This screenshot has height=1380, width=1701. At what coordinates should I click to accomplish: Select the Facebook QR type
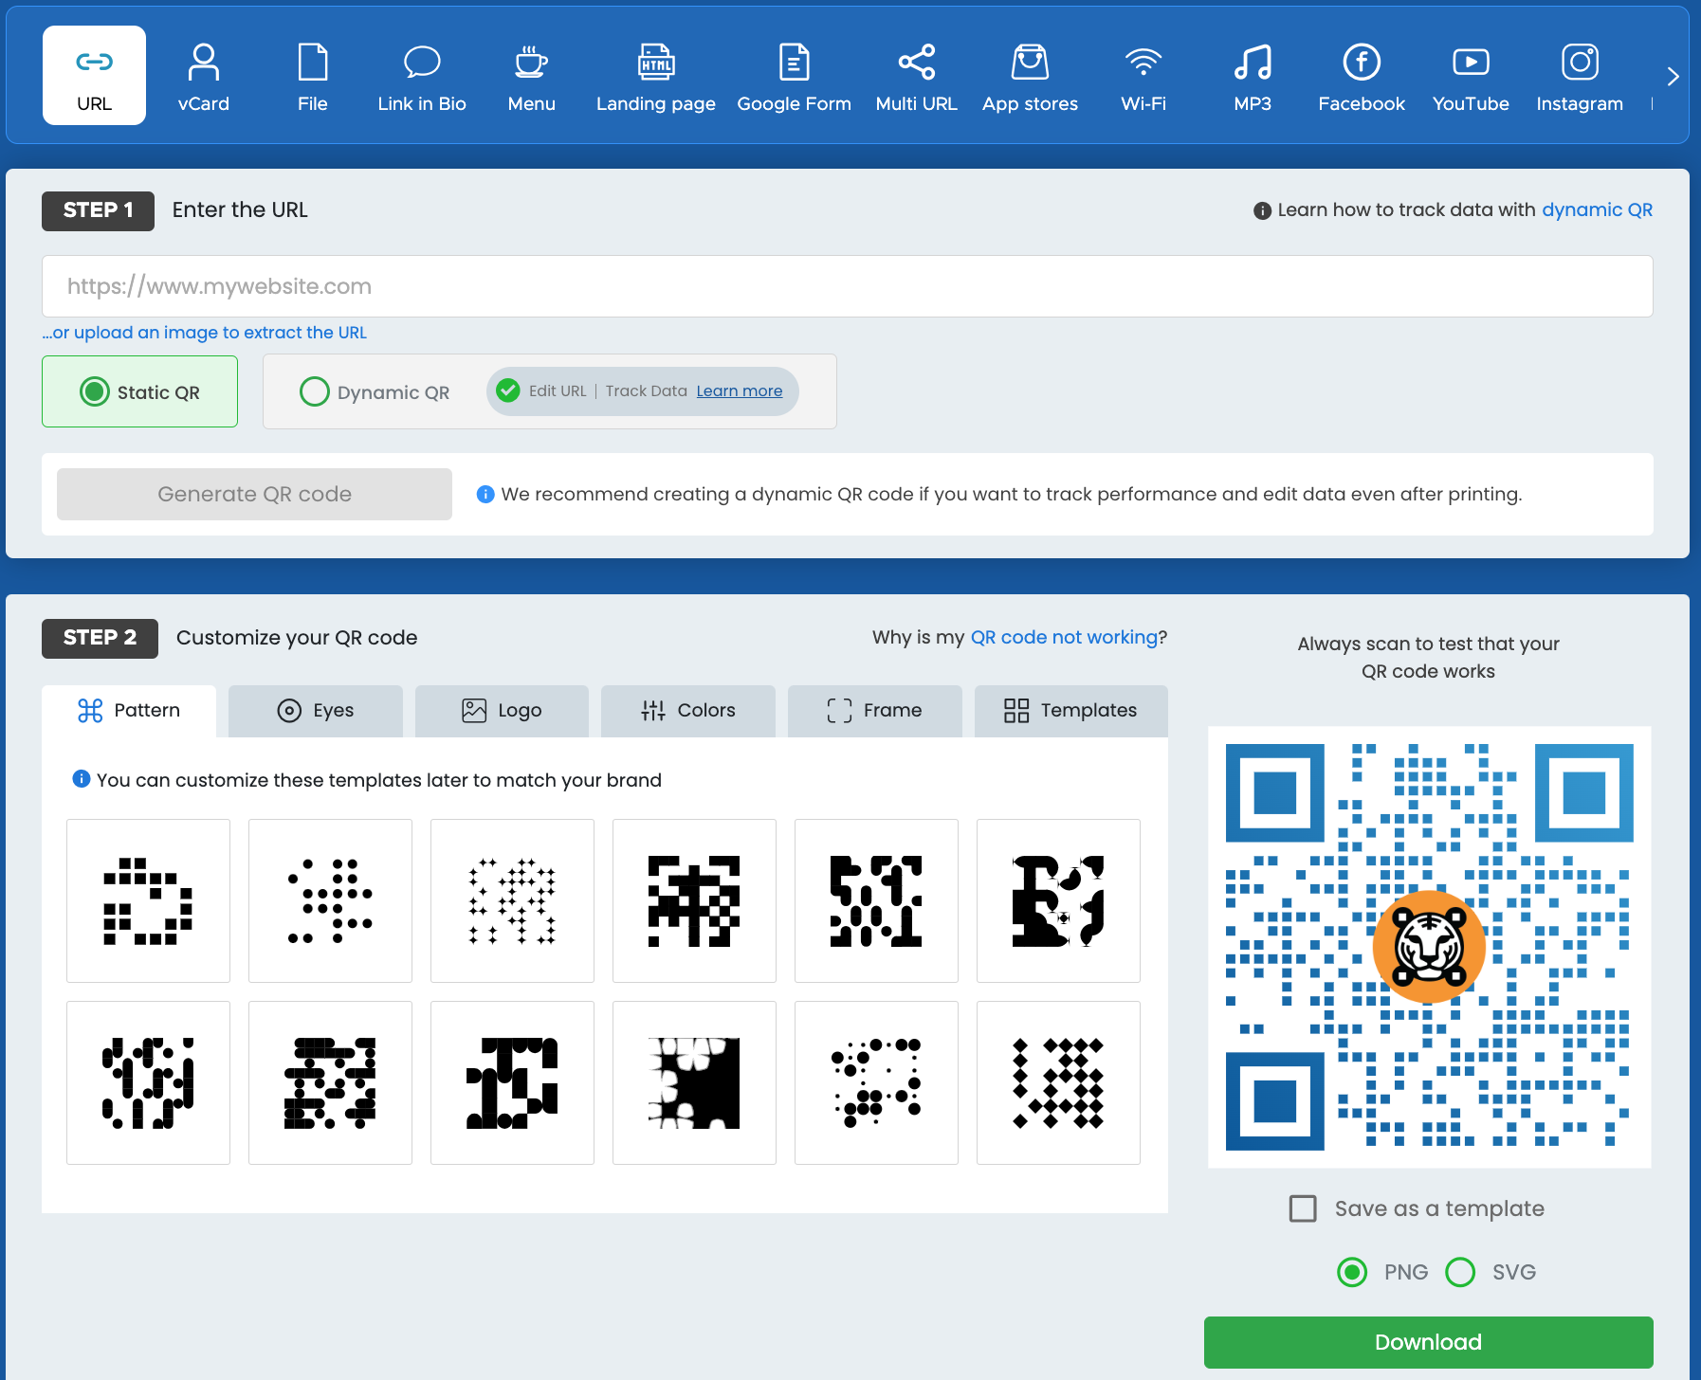[1362, 76]
